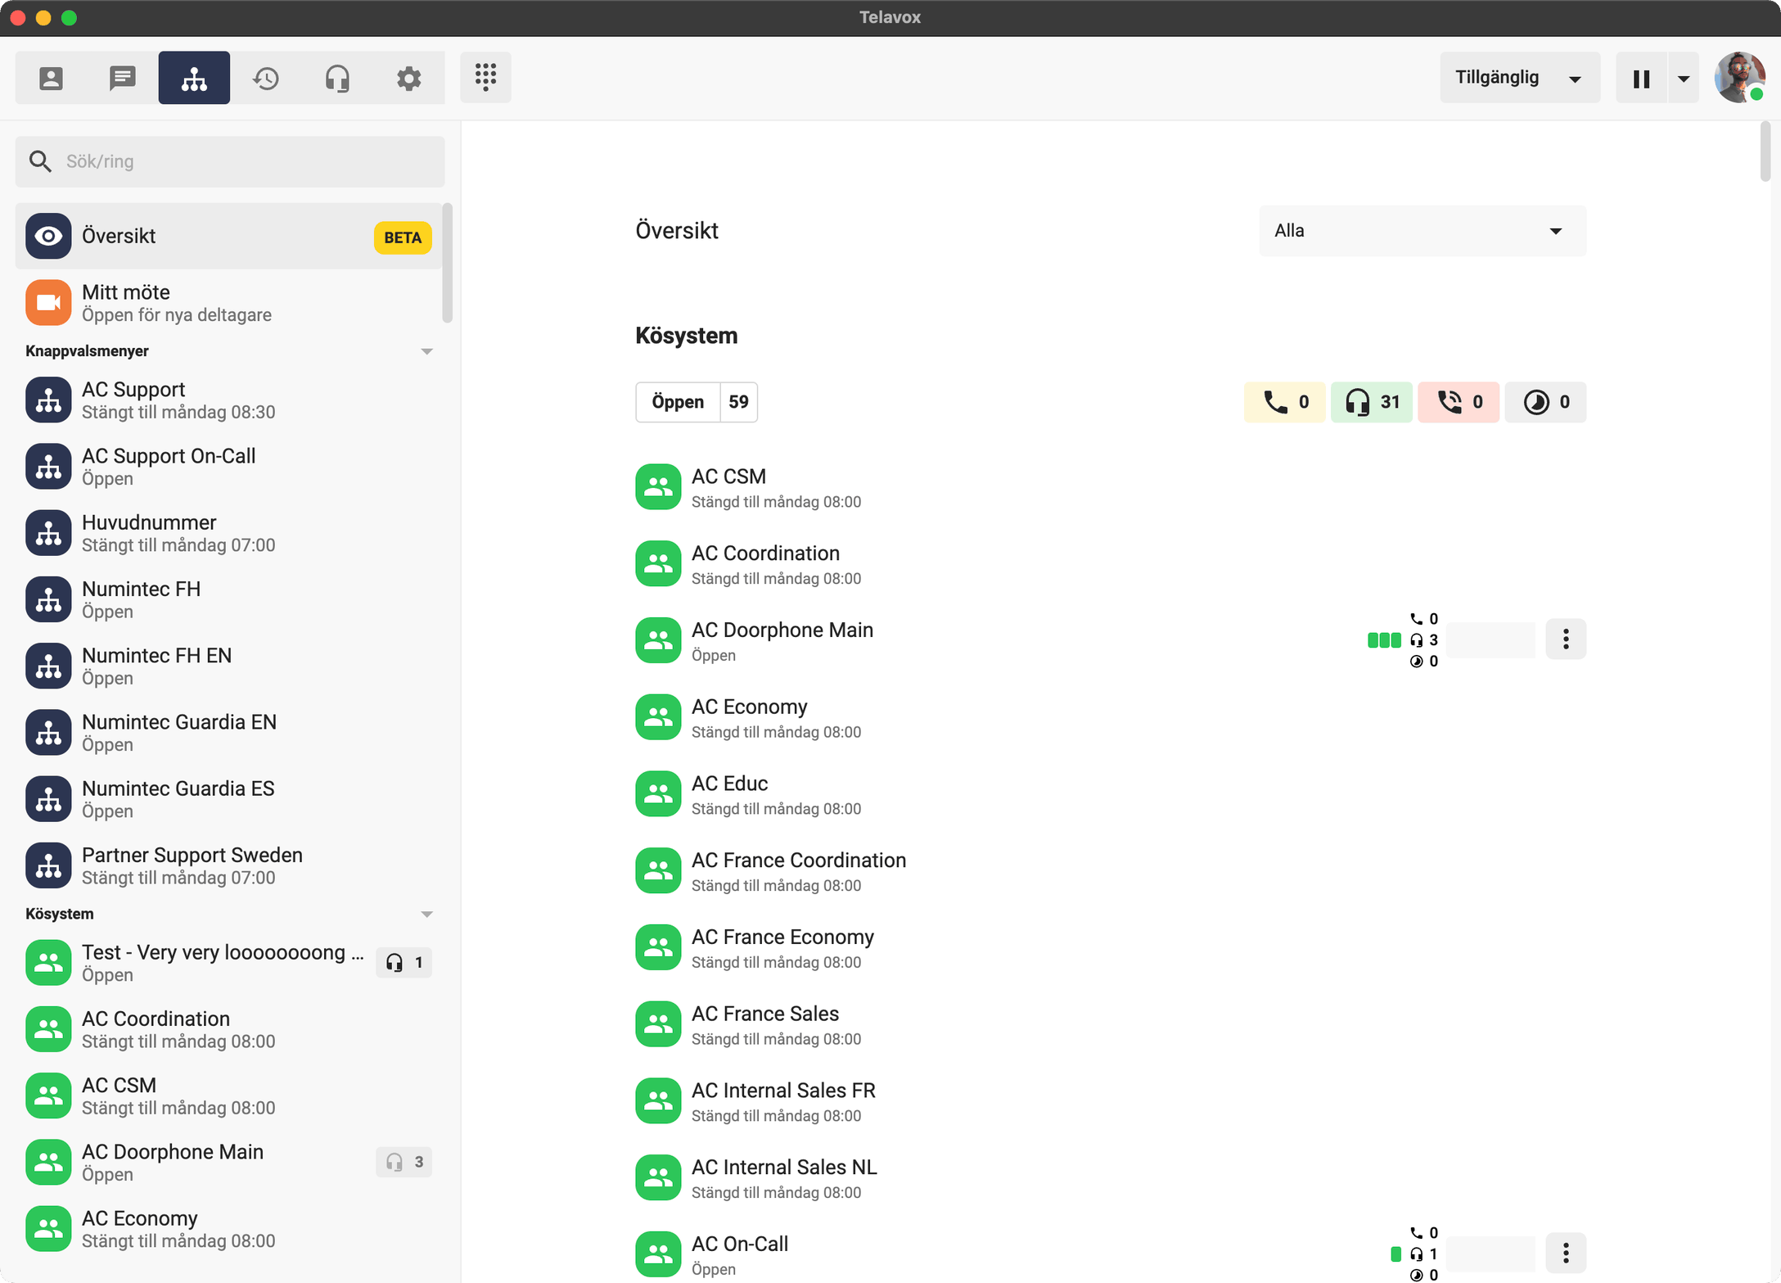
Task: Open the Alla filter dropdown
Action: 1422,231
